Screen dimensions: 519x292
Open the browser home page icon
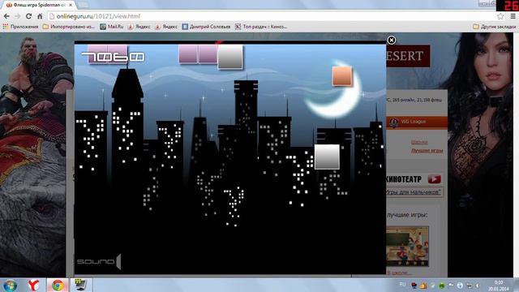[40, 16]
